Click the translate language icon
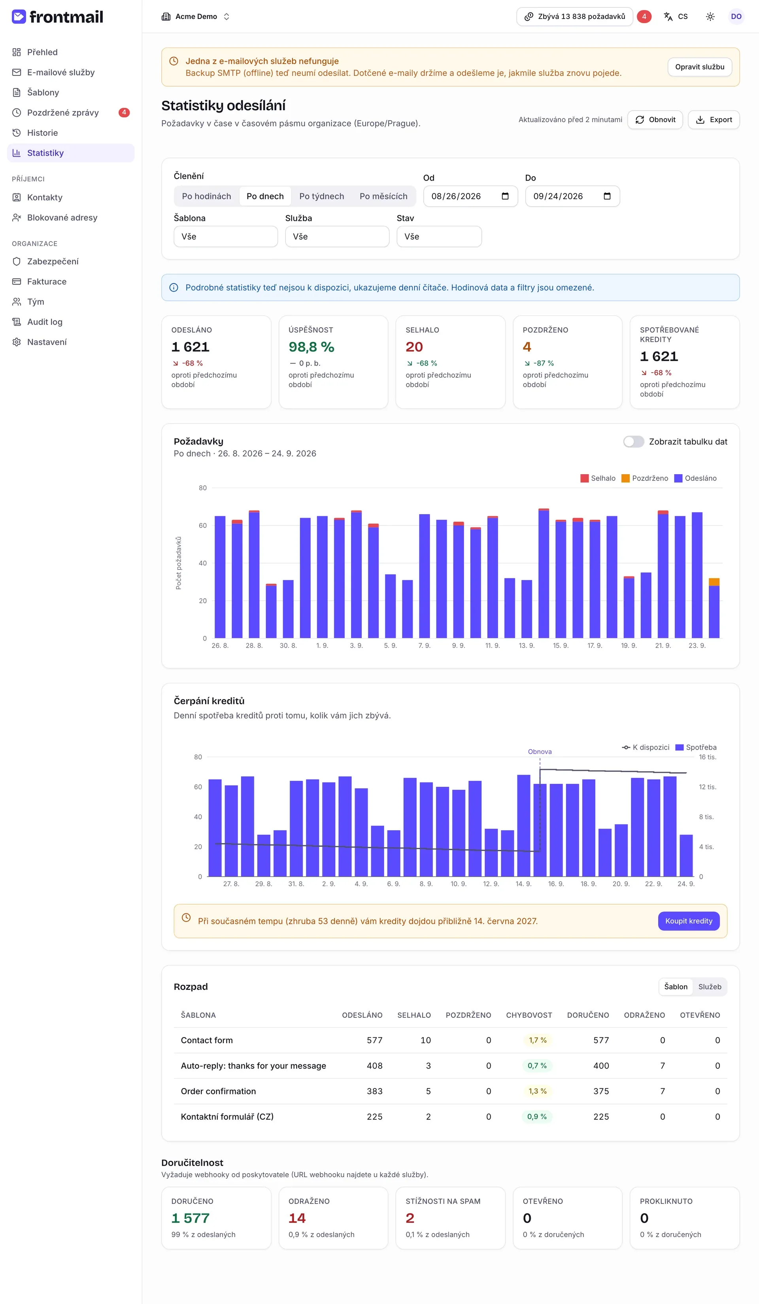This screenshot has height=1304, width=759. tap(668, 17)
